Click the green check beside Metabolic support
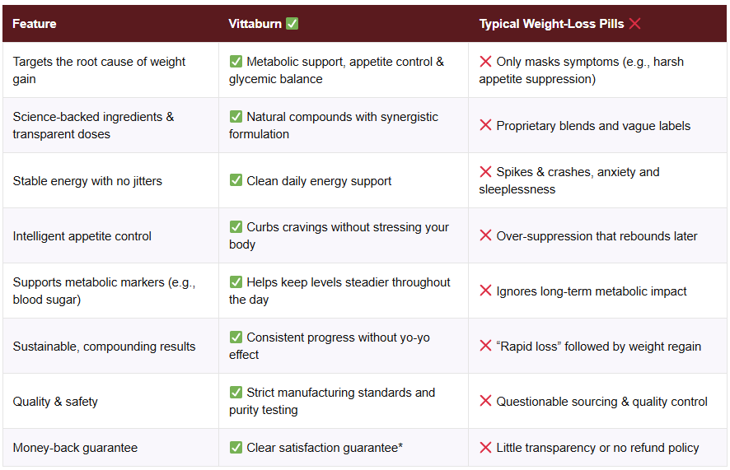Image resolution: width=730 pixels, height=470 pixels. [x=236, y=62]
